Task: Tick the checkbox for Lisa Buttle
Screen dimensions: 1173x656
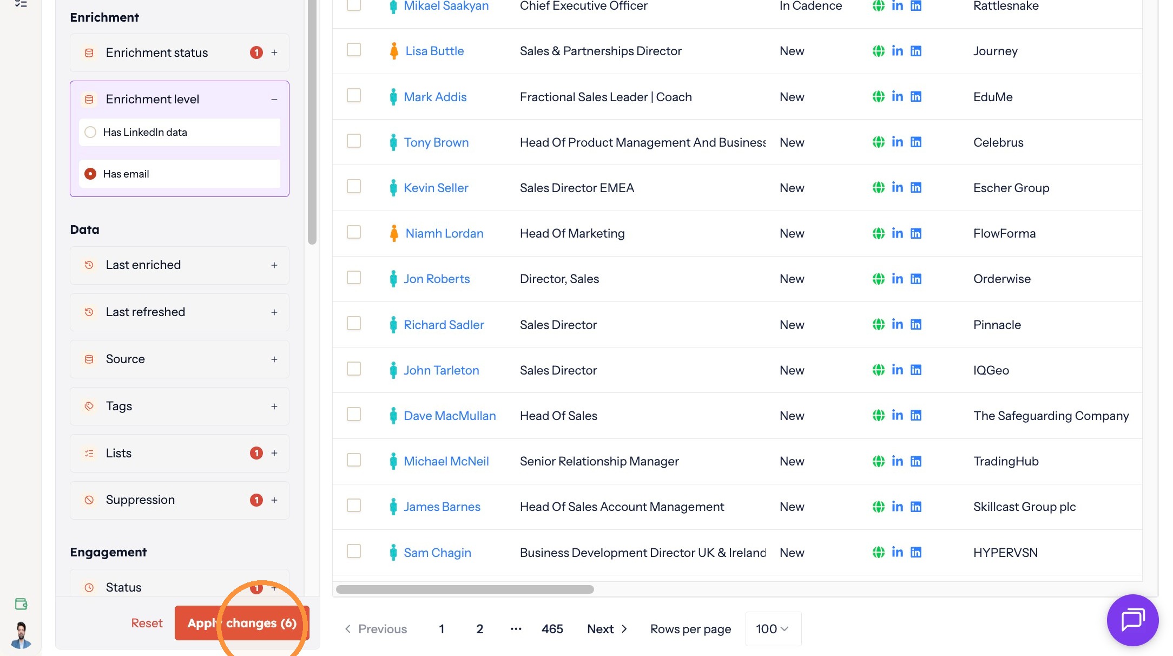Action: pyautogui.click(x=354, y=50)
